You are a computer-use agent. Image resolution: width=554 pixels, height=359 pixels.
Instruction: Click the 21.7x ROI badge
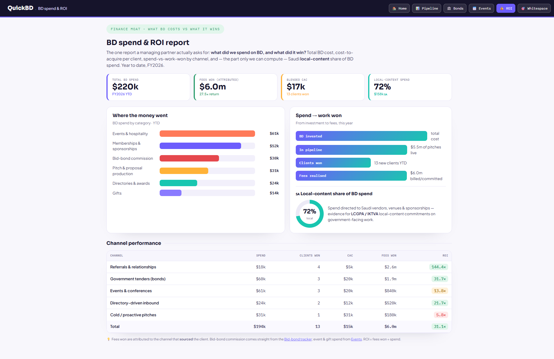point(440,303)
